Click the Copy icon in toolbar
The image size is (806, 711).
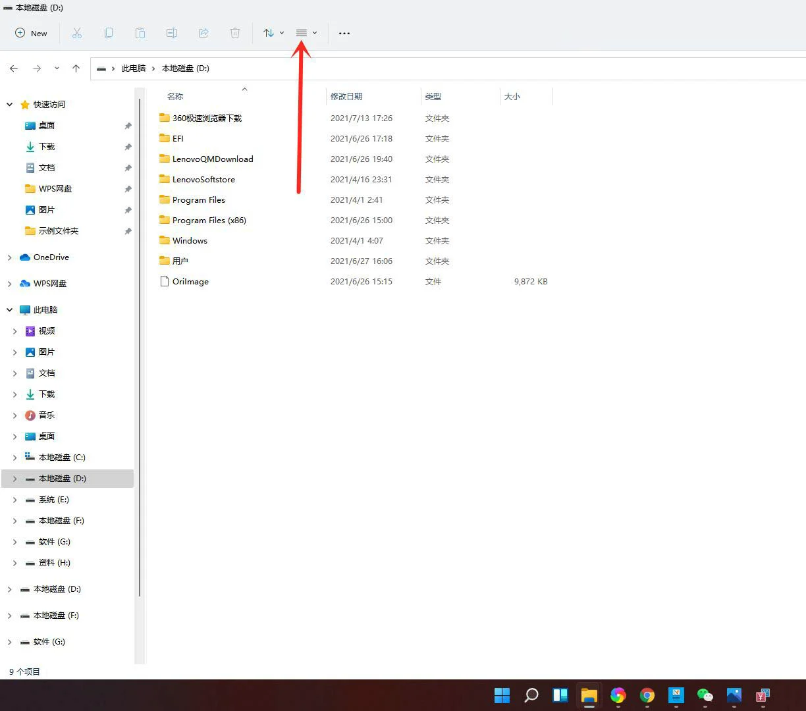(109, 33)
